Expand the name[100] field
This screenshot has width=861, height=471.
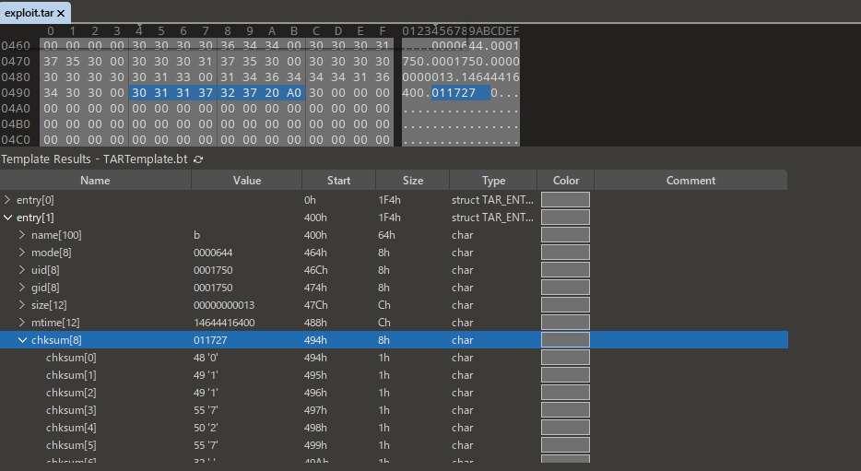pyautogui.click(x=23, y=235)
